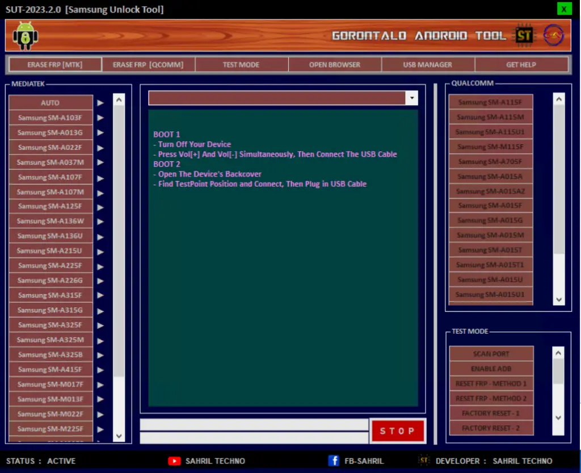Click the TEST MODE list scroll-down arrow
The height and width of the screenshot is (473, 581).
558,418
